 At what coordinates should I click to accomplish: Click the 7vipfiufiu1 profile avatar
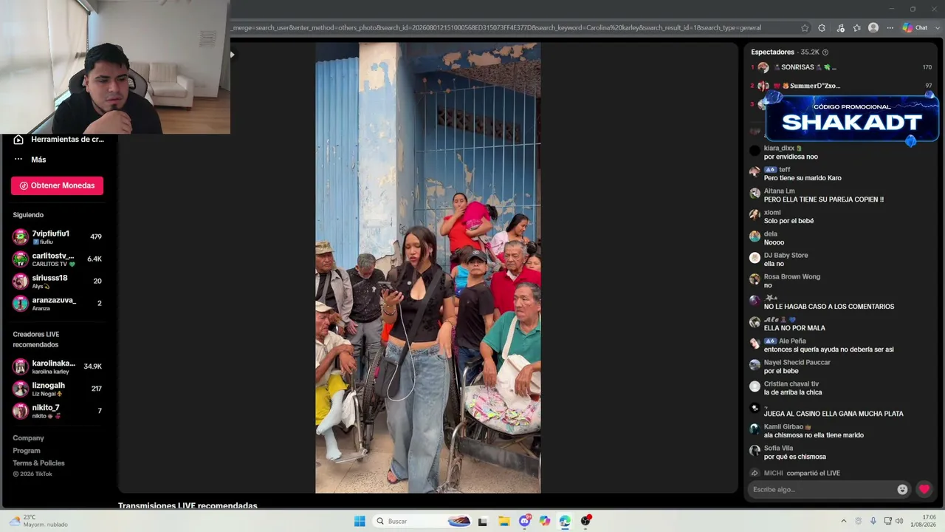point(21,237)
